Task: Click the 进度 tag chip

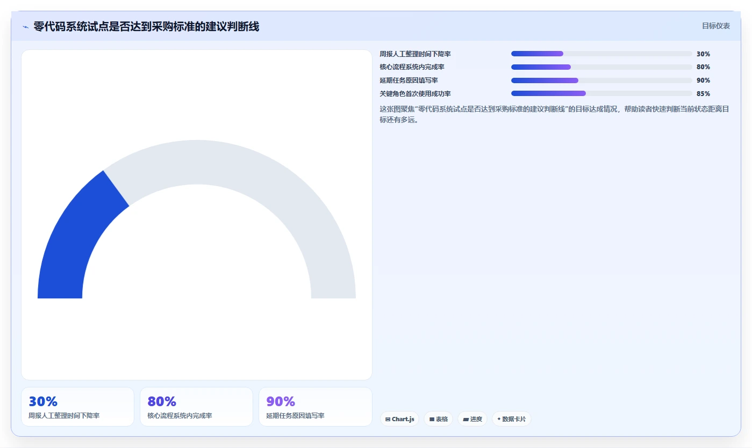Action: pyautogui.click(x=472, y=419)
